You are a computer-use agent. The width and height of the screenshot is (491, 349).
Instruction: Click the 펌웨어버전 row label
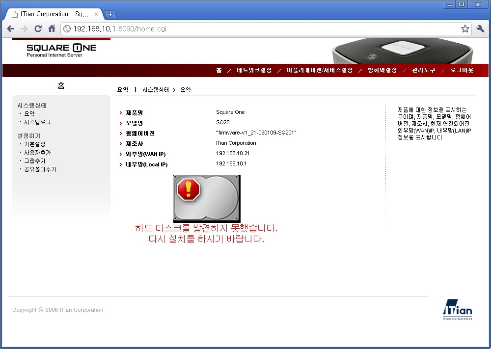[140, 134]
